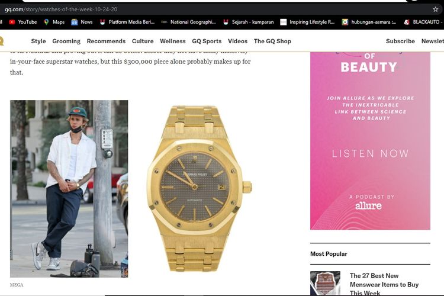This screenshot has width=444, height=296.
Task: Open the Sejarah - kumparan bookmark
Action: coord(248,22)
